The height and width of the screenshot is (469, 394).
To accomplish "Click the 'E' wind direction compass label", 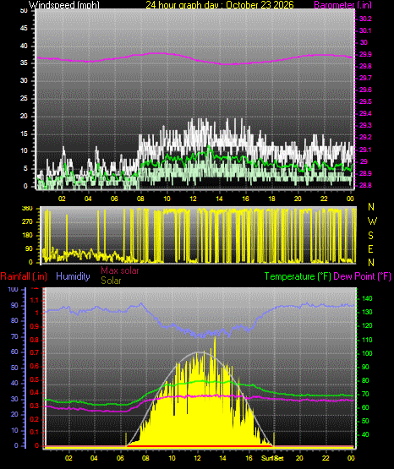I will pyautogui.click(x=370, y=248).
